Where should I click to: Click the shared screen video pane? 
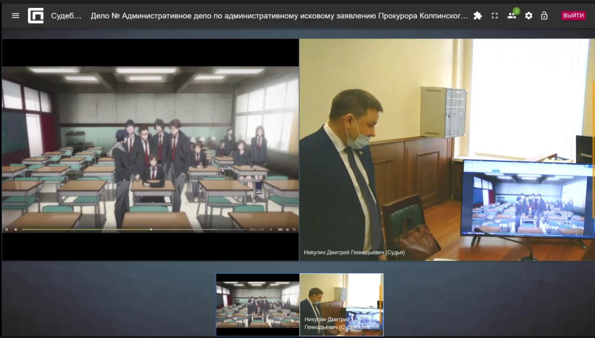150,149
